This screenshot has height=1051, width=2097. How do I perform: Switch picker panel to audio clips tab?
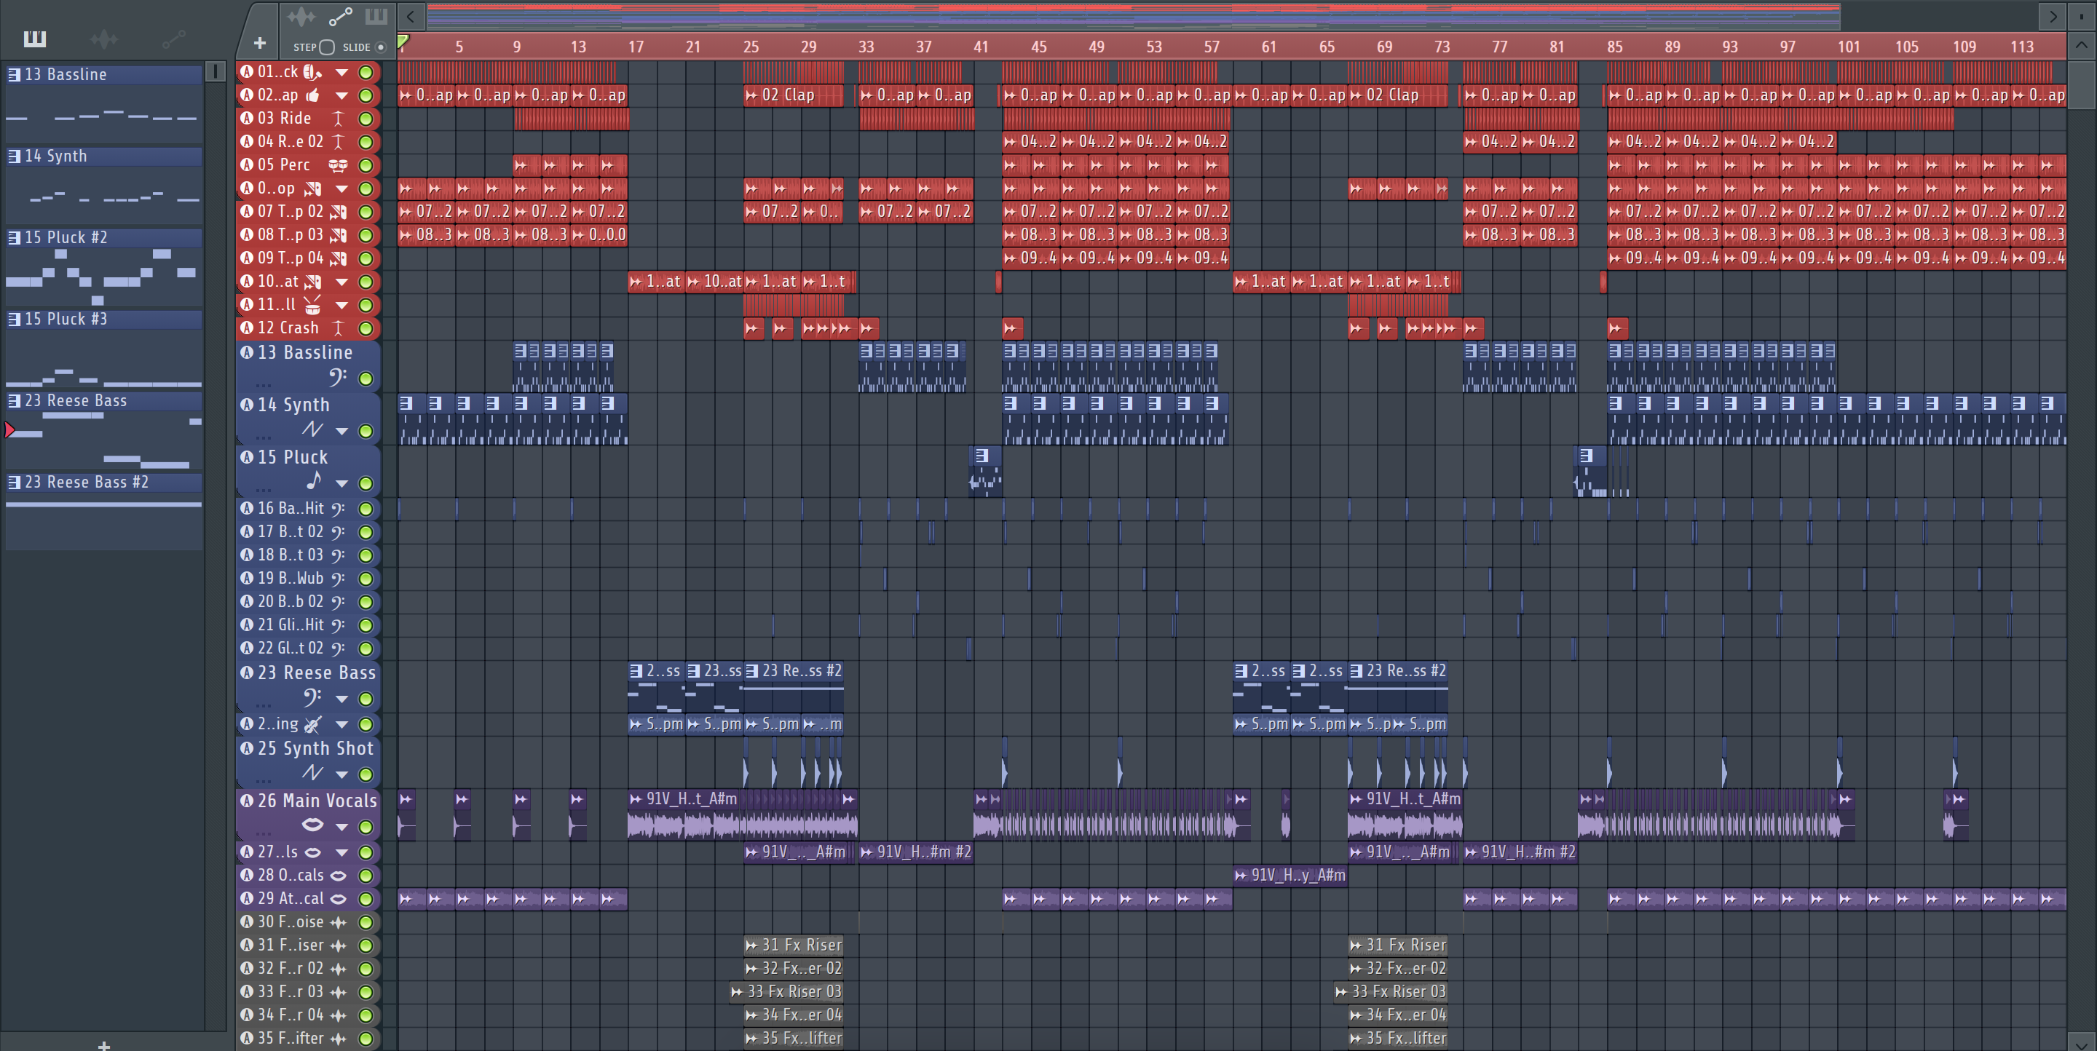coord(104,39)
